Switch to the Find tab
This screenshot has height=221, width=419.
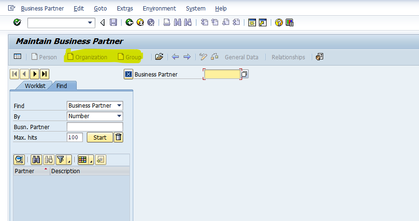coord(62,86)
